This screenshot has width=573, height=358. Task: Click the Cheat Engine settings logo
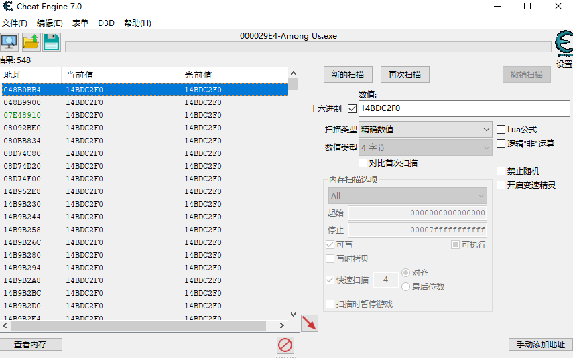point(564,43)
